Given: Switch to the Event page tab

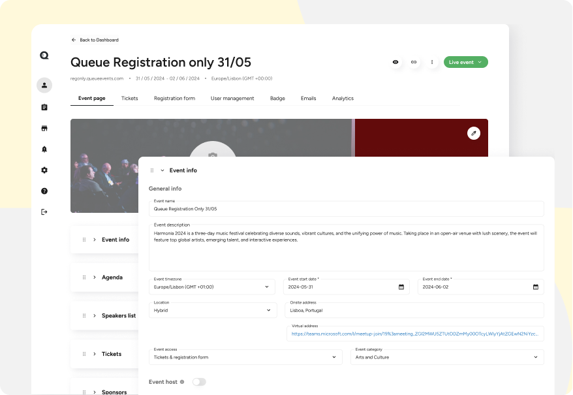Looking at the screenshot, I should (x=92, y=99).
